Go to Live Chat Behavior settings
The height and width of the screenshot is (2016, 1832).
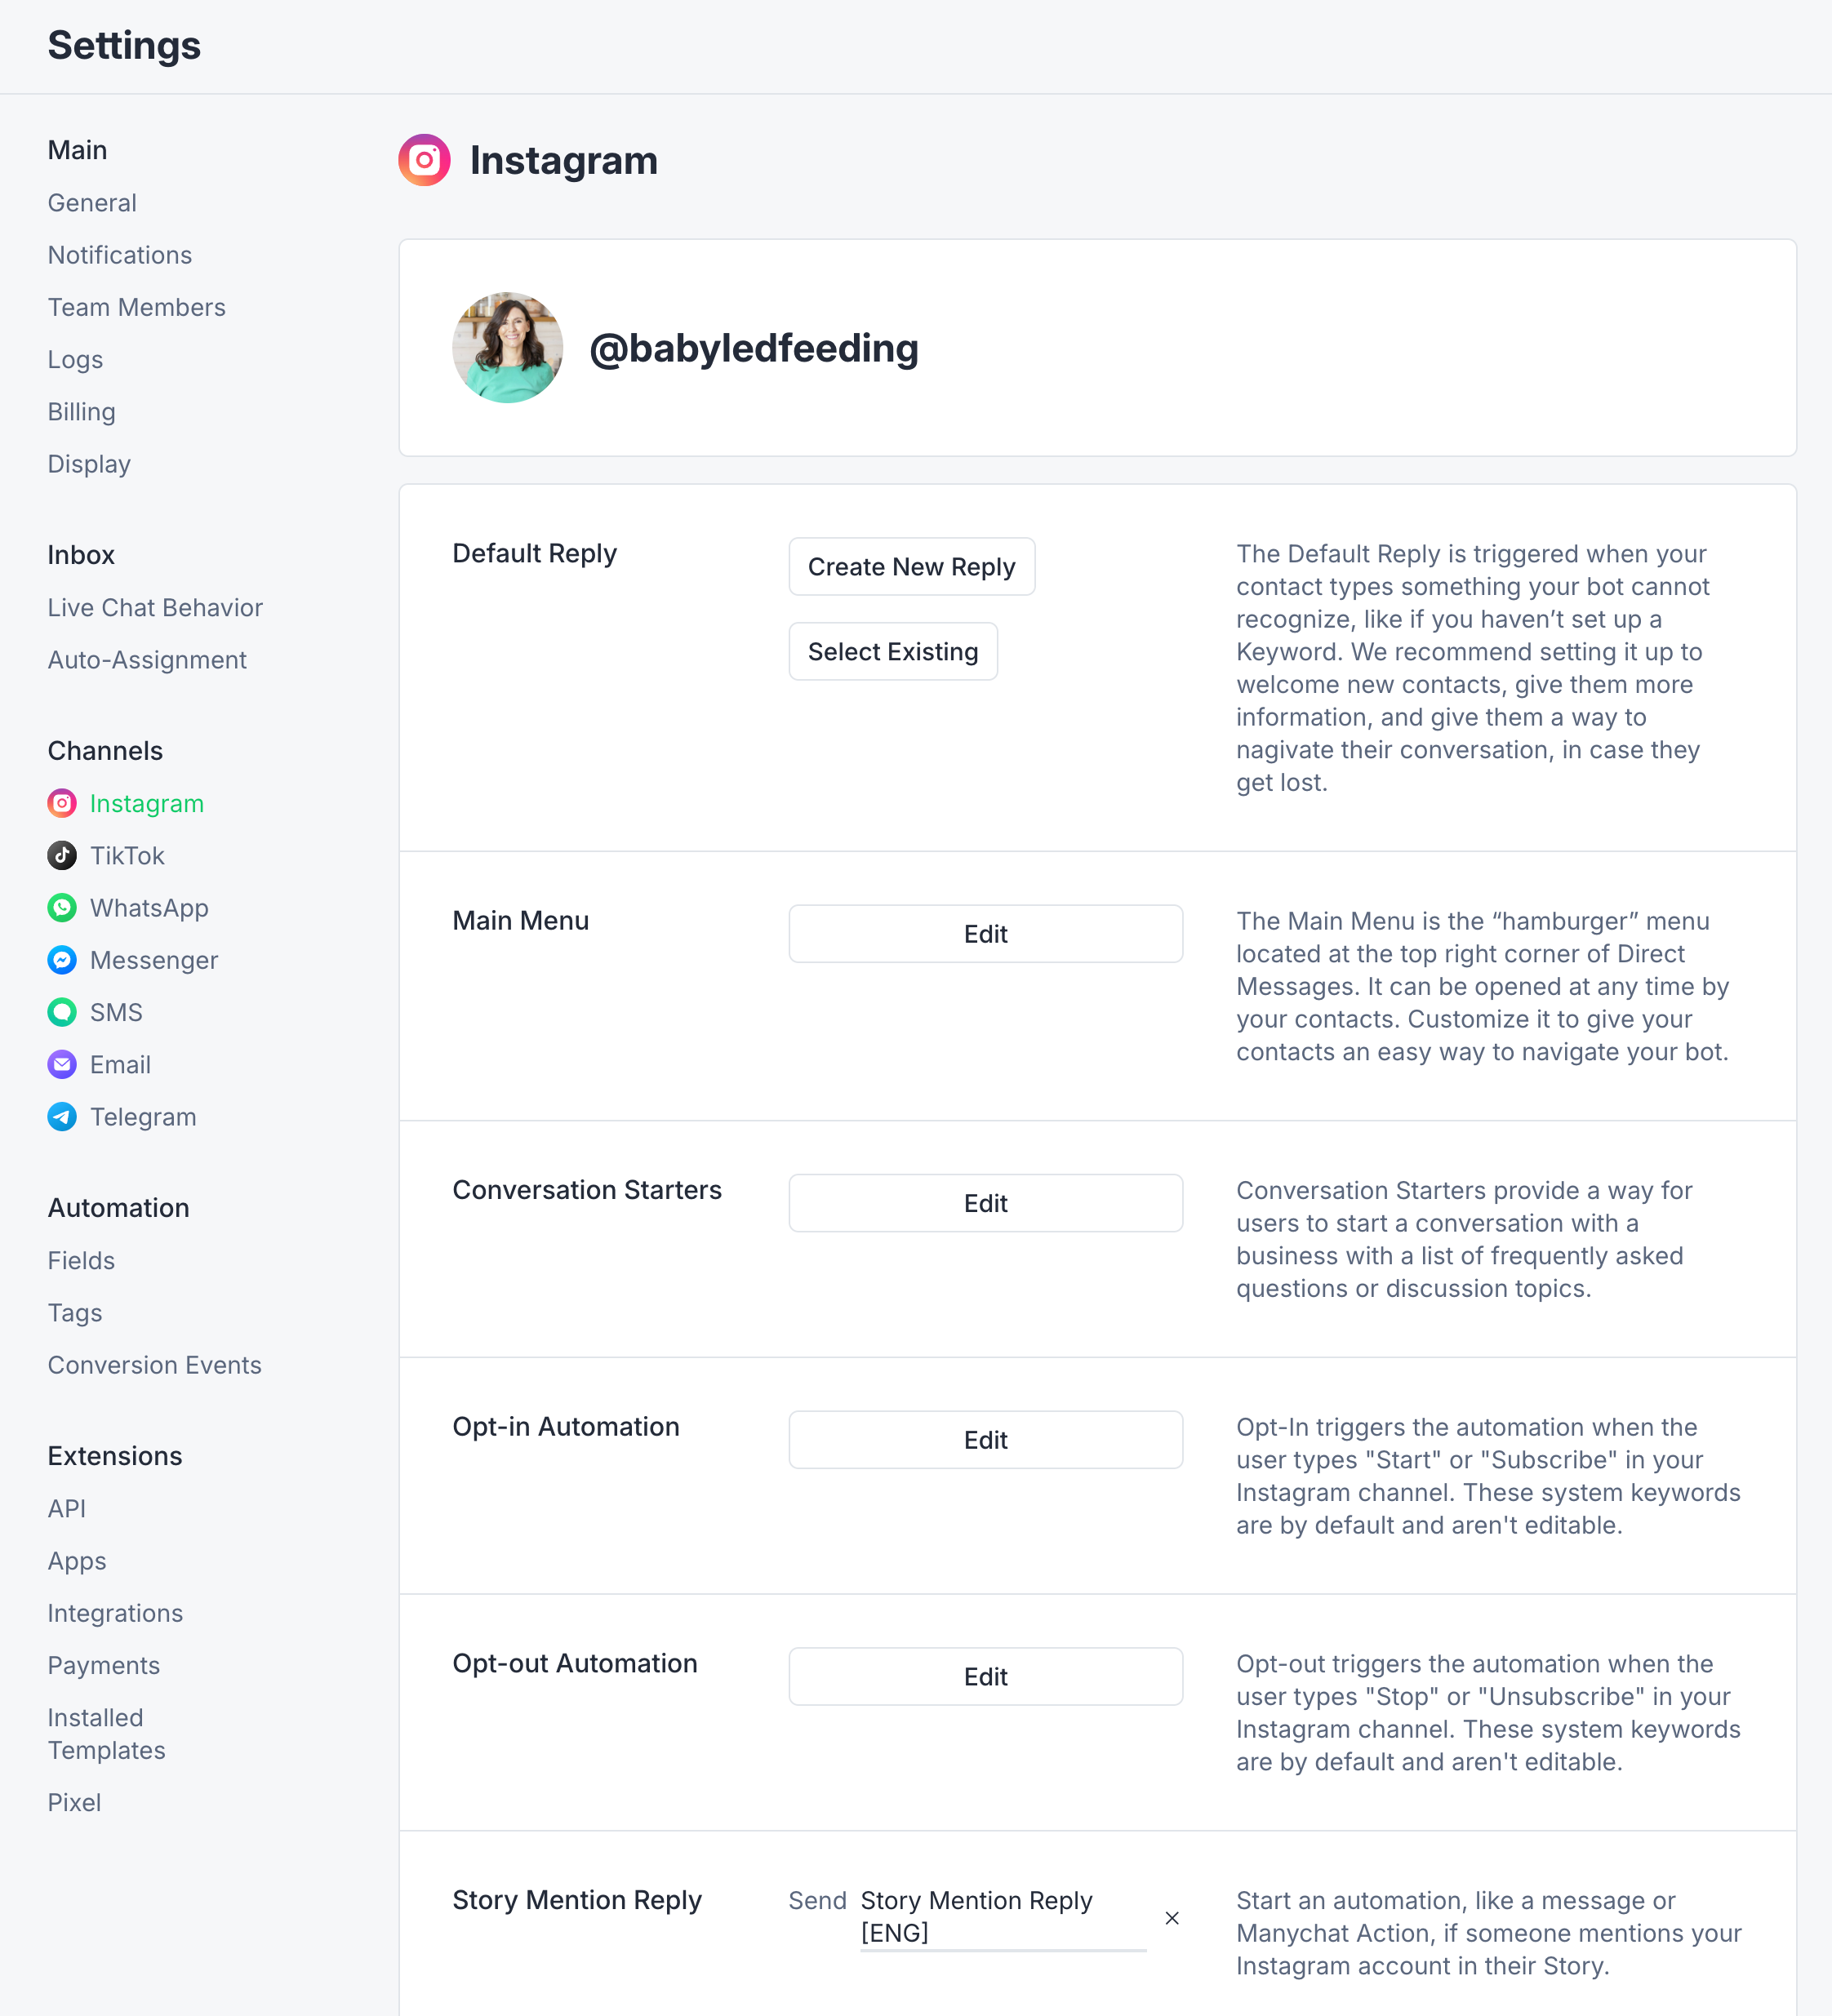(155, 608)
